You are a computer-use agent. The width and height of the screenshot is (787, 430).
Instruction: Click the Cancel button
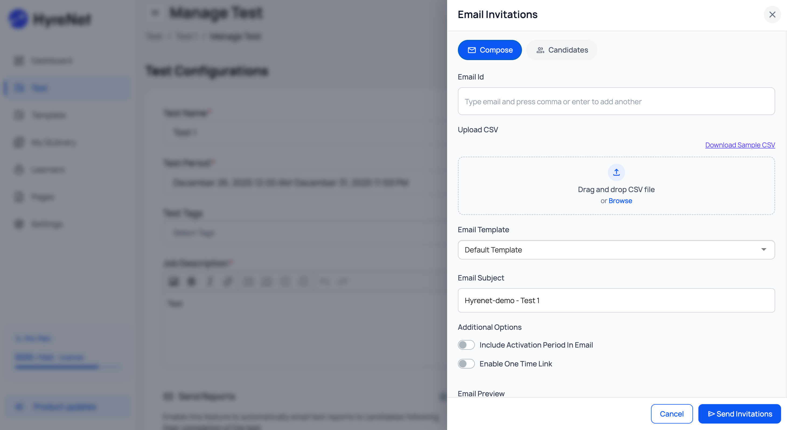(x=671, y=414)
